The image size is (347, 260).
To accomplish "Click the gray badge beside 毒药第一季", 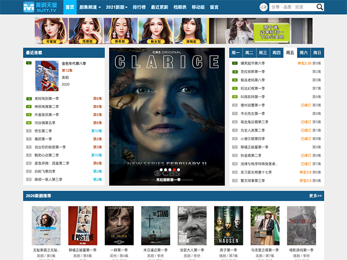I will tap(29, 139).
